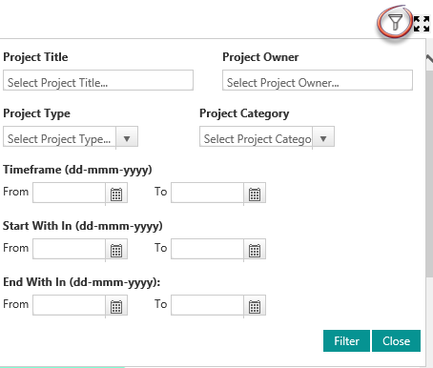Viewport: 433px width, 368px height.
Task: Apply filters with the Filter button
Action: tap(346, 341)
